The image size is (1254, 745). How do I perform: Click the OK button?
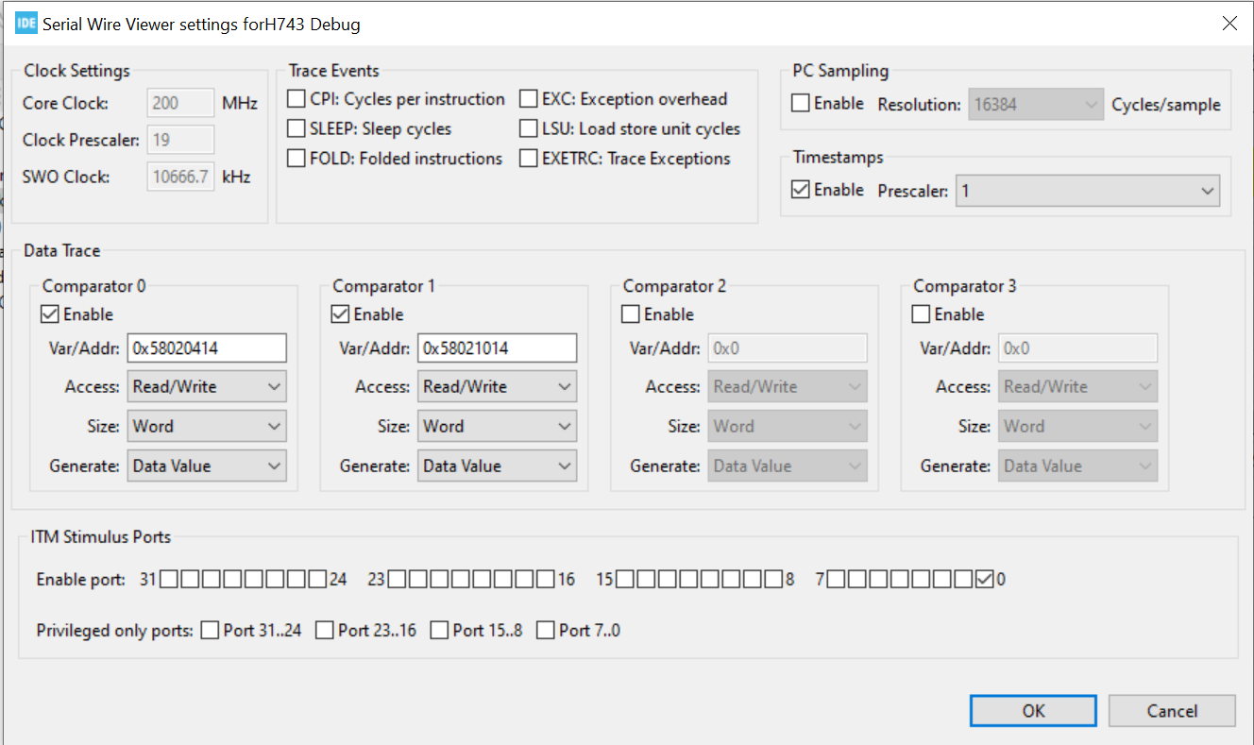click(1032, 710)
